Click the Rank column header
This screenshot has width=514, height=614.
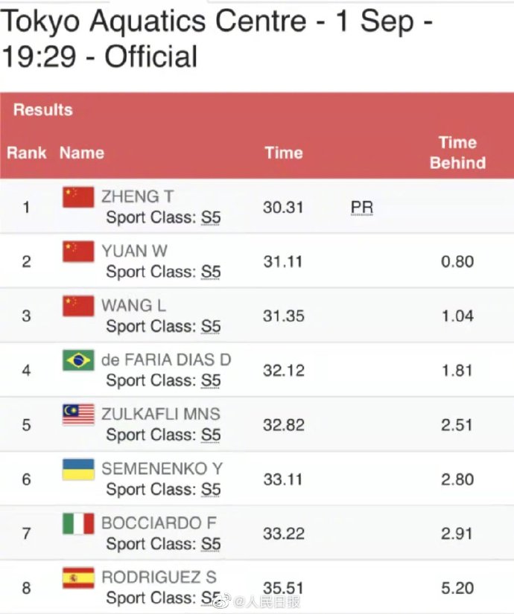pyautogui.click(x=26, y=153)
